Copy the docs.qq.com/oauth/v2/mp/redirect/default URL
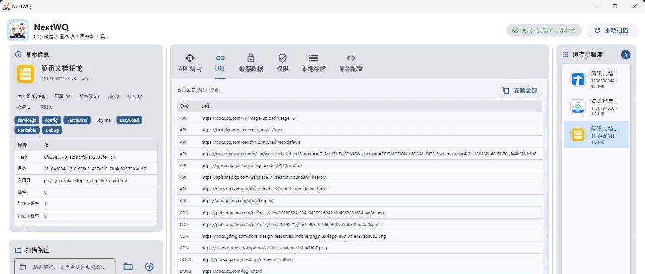The width and height of the screenshot is (645, 274). tap(250, 142)
